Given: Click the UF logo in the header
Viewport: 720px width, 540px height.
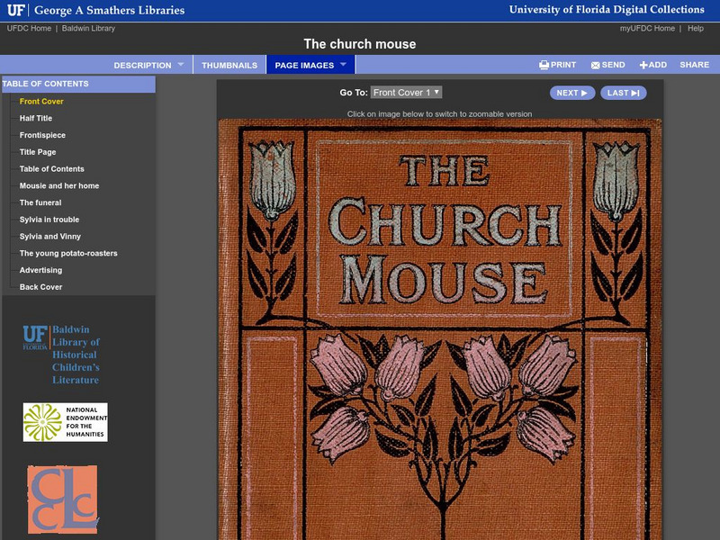Looking at the screenshot, I should click(x=16, y=11).
